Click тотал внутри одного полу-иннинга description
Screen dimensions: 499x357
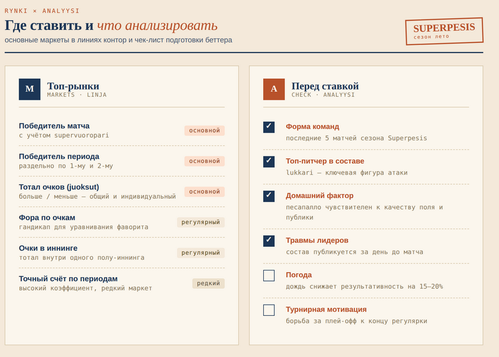pos(82,257)
